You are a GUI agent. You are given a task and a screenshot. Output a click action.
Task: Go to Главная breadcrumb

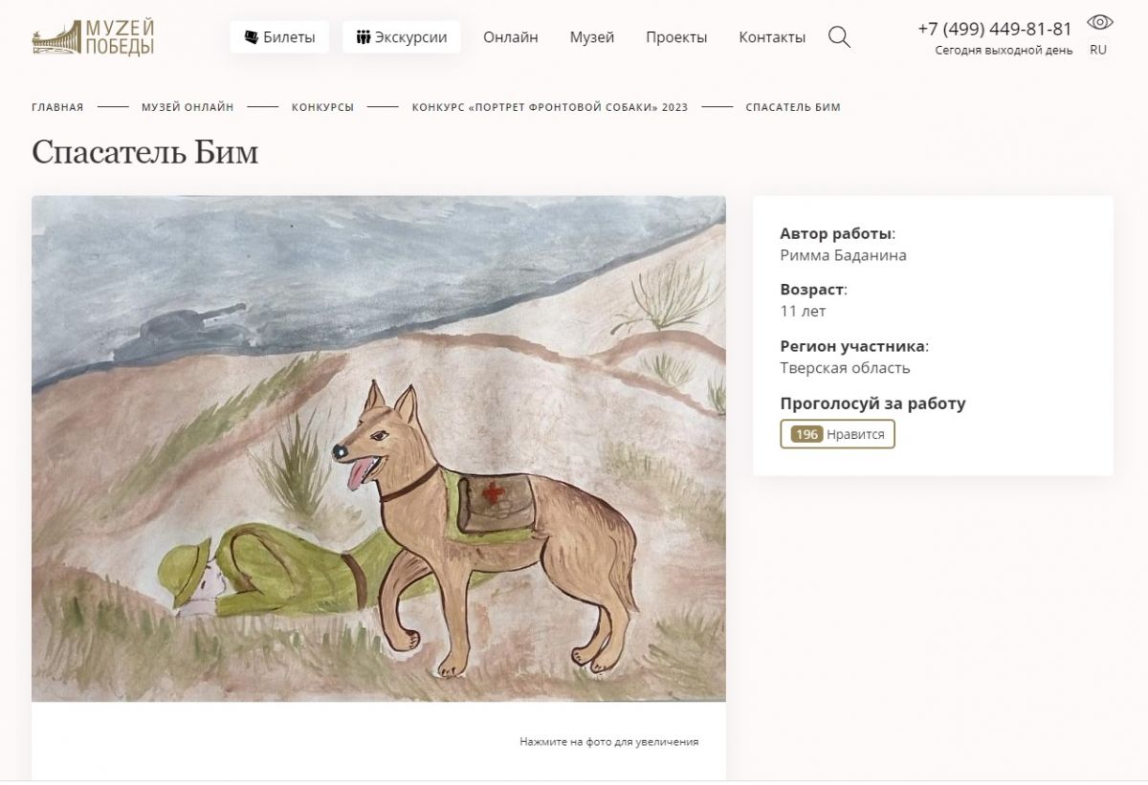tap(57, 107)
